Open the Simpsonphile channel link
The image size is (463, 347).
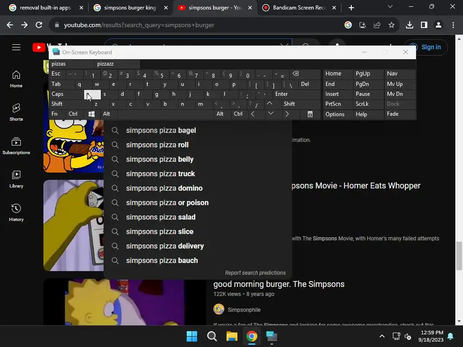[x=244, y=310]
